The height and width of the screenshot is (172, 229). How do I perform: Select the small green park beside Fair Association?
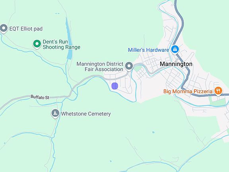coord(138,68)
